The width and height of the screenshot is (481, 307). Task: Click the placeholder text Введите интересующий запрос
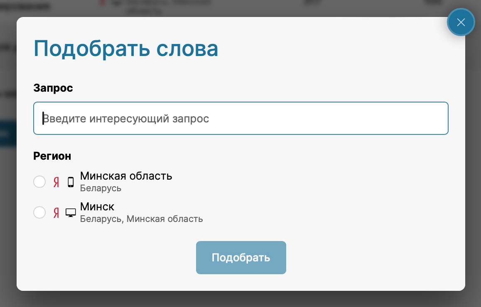coord(126,119)
